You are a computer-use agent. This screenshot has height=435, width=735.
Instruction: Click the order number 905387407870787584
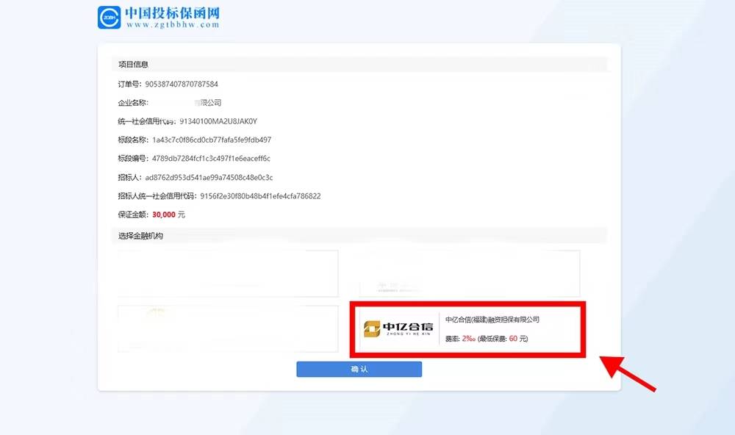point(182,85)
